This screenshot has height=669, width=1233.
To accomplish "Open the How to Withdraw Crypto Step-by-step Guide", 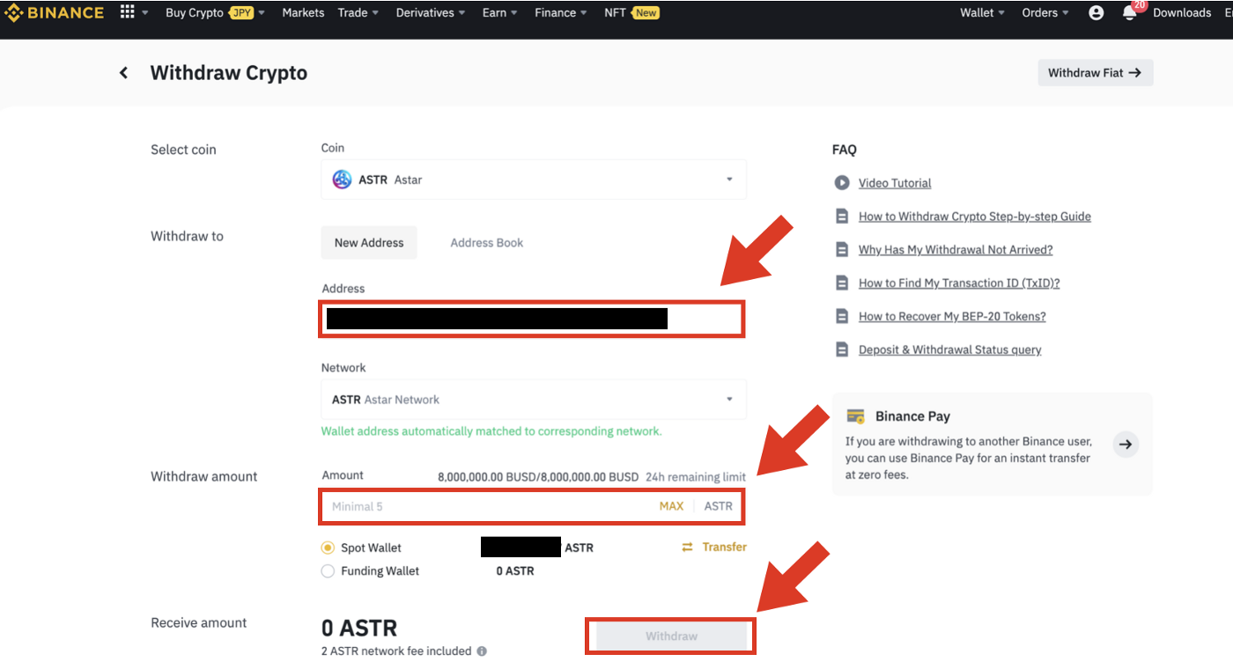I will click(974, 216).
